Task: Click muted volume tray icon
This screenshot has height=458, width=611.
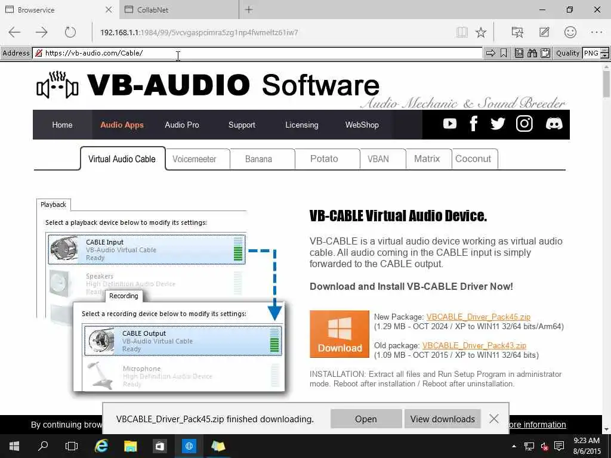Action: click(544, 446)
